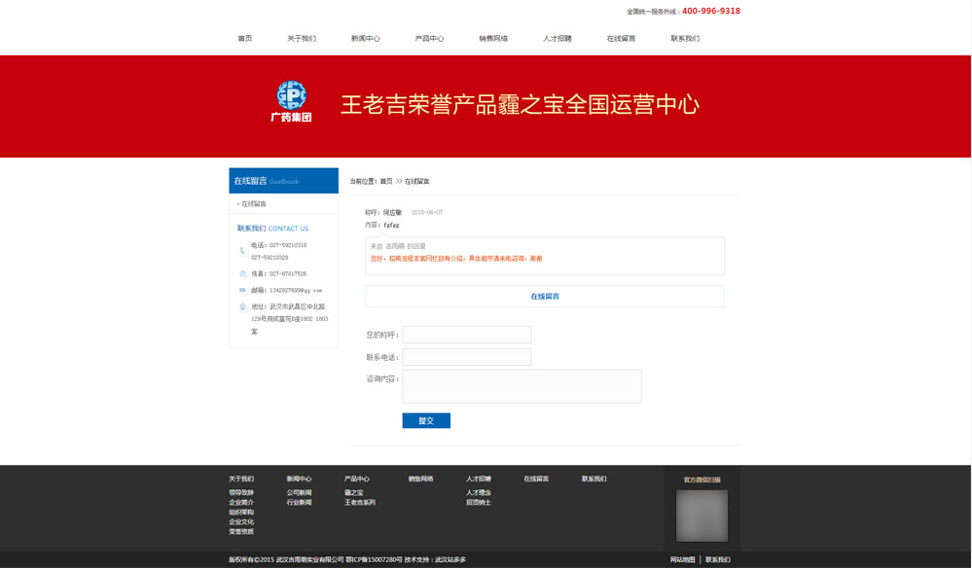The image size is (972, 568).
Task: Open 联系我们 in the top navigation
Action: point(685,38)
